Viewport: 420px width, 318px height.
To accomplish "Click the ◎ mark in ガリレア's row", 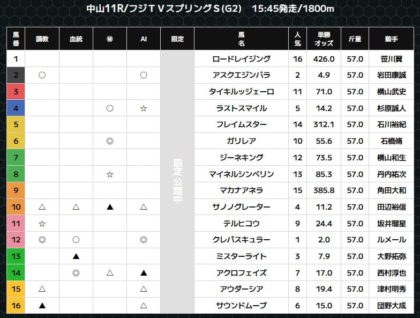I will pos(110,141).
